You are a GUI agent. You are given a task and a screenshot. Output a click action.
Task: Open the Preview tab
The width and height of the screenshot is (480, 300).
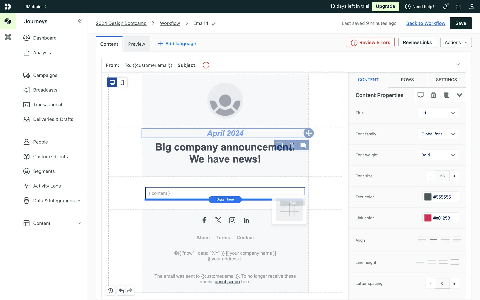136,44
